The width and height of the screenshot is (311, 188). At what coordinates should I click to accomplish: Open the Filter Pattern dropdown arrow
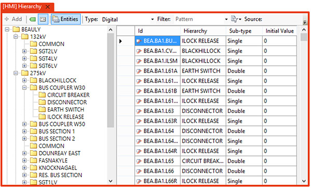click(x=226, y=19)
